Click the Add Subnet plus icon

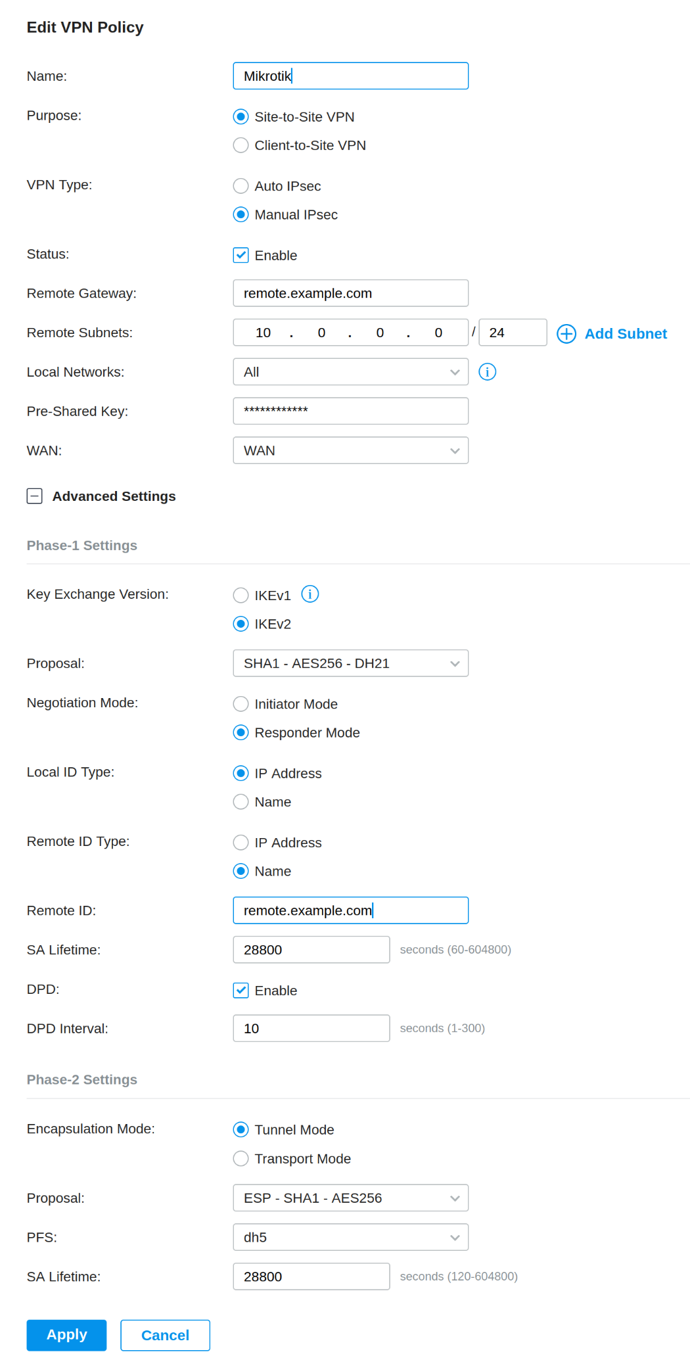tap(566, 334)
